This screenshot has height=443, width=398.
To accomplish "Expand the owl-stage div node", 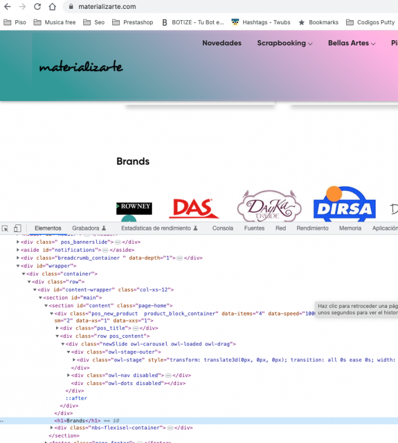I will pos(74,360).
